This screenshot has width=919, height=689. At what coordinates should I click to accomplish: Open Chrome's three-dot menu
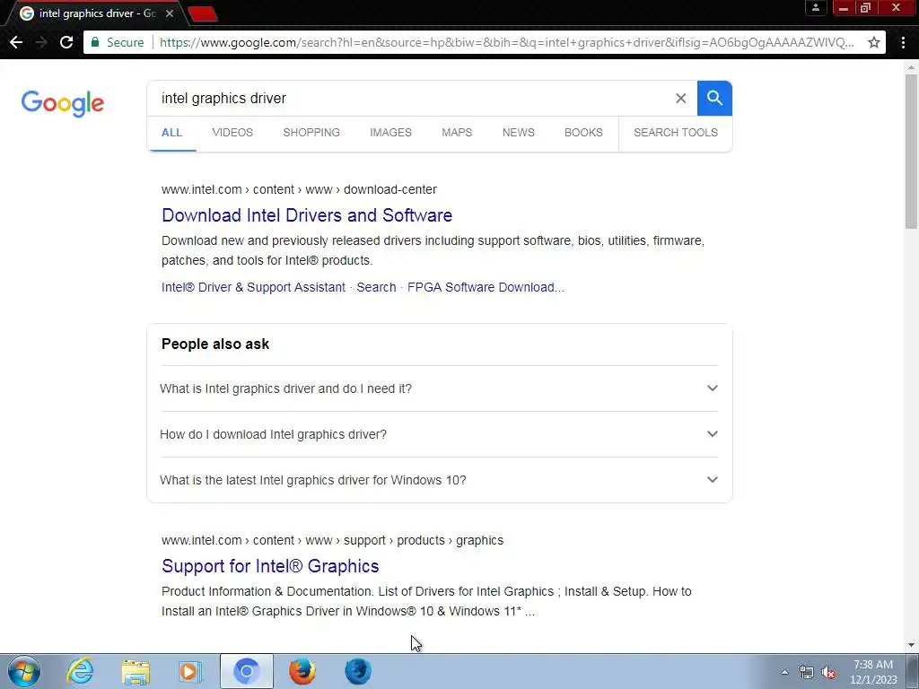[903, 42]
